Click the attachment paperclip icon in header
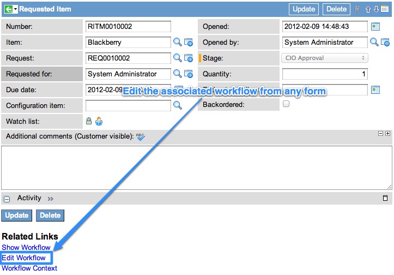The width and height of the screenshot is (394, 275). (357, 9)
